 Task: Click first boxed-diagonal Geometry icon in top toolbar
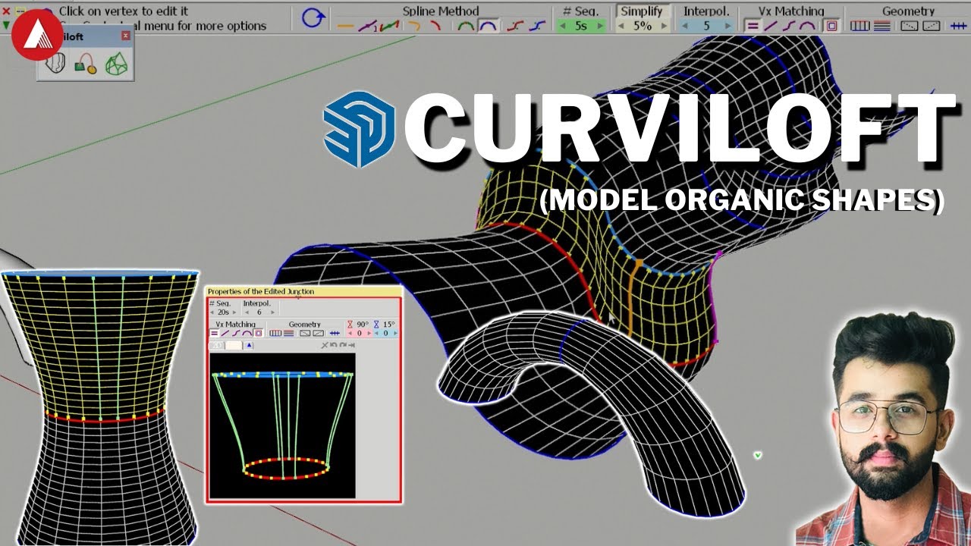click(x=908, y=26)
